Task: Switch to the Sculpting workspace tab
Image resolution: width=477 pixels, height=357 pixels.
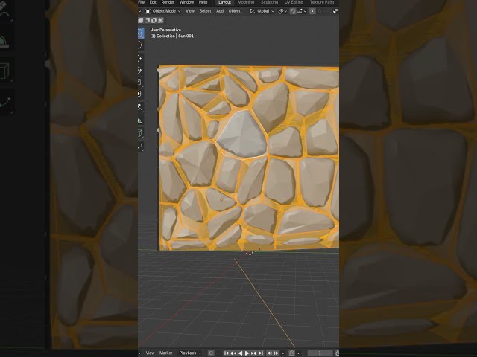Action: click(270, 2)
